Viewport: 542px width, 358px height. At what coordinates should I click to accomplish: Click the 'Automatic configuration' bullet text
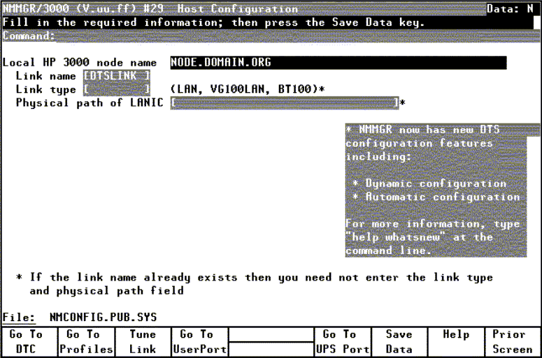pyautogui.click(x=443, y=197)
